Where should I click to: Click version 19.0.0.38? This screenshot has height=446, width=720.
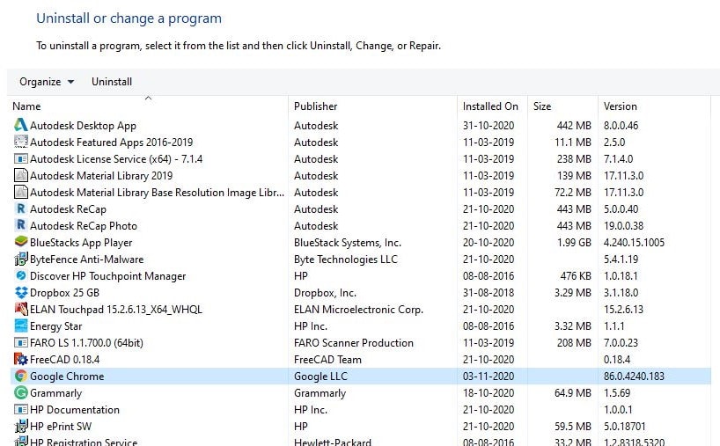(623, 226)
